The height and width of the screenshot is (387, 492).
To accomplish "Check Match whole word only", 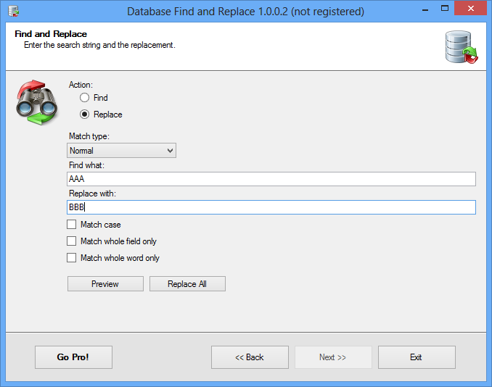I will 71,258.
